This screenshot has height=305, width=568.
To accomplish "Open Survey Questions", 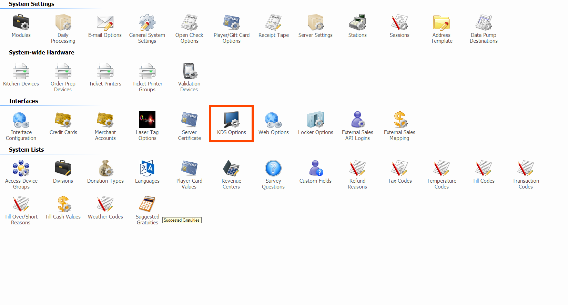I will 273,169.
